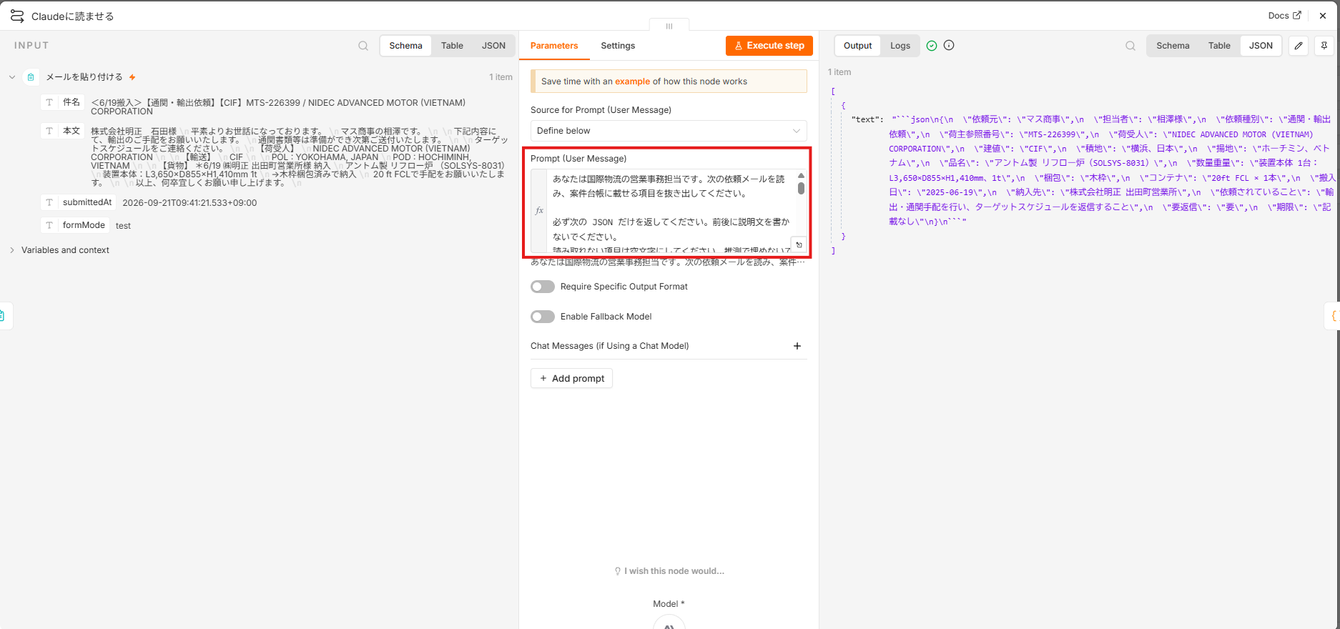Click the Execute step button
1340x629 pixels.
pyautogui.click(x=769, y=46)
